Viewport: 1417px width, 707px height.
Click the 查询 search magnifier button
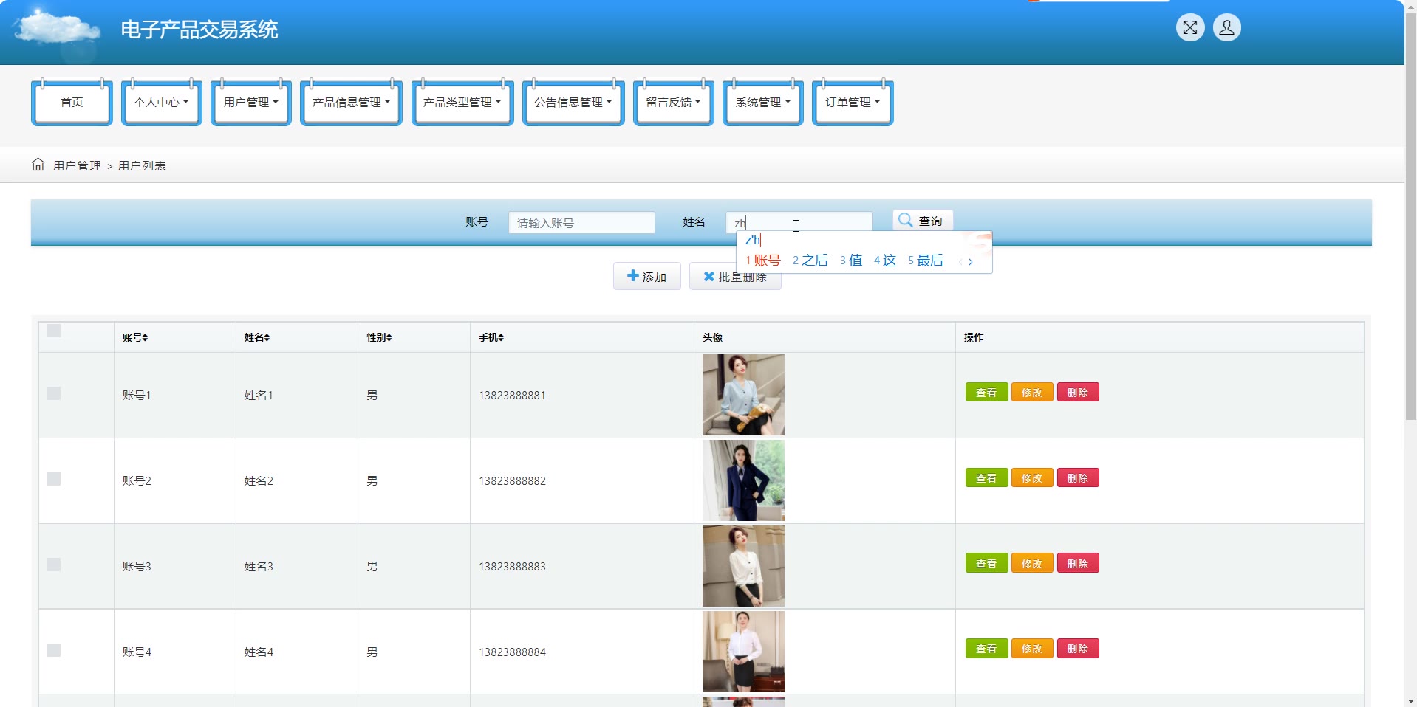[x=922, y=221]
